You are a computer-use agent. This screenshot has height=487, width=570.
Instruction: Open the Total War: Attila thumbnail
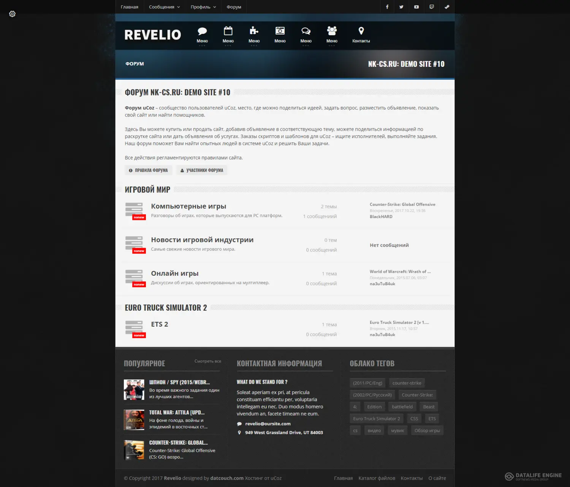pos(134,420)
